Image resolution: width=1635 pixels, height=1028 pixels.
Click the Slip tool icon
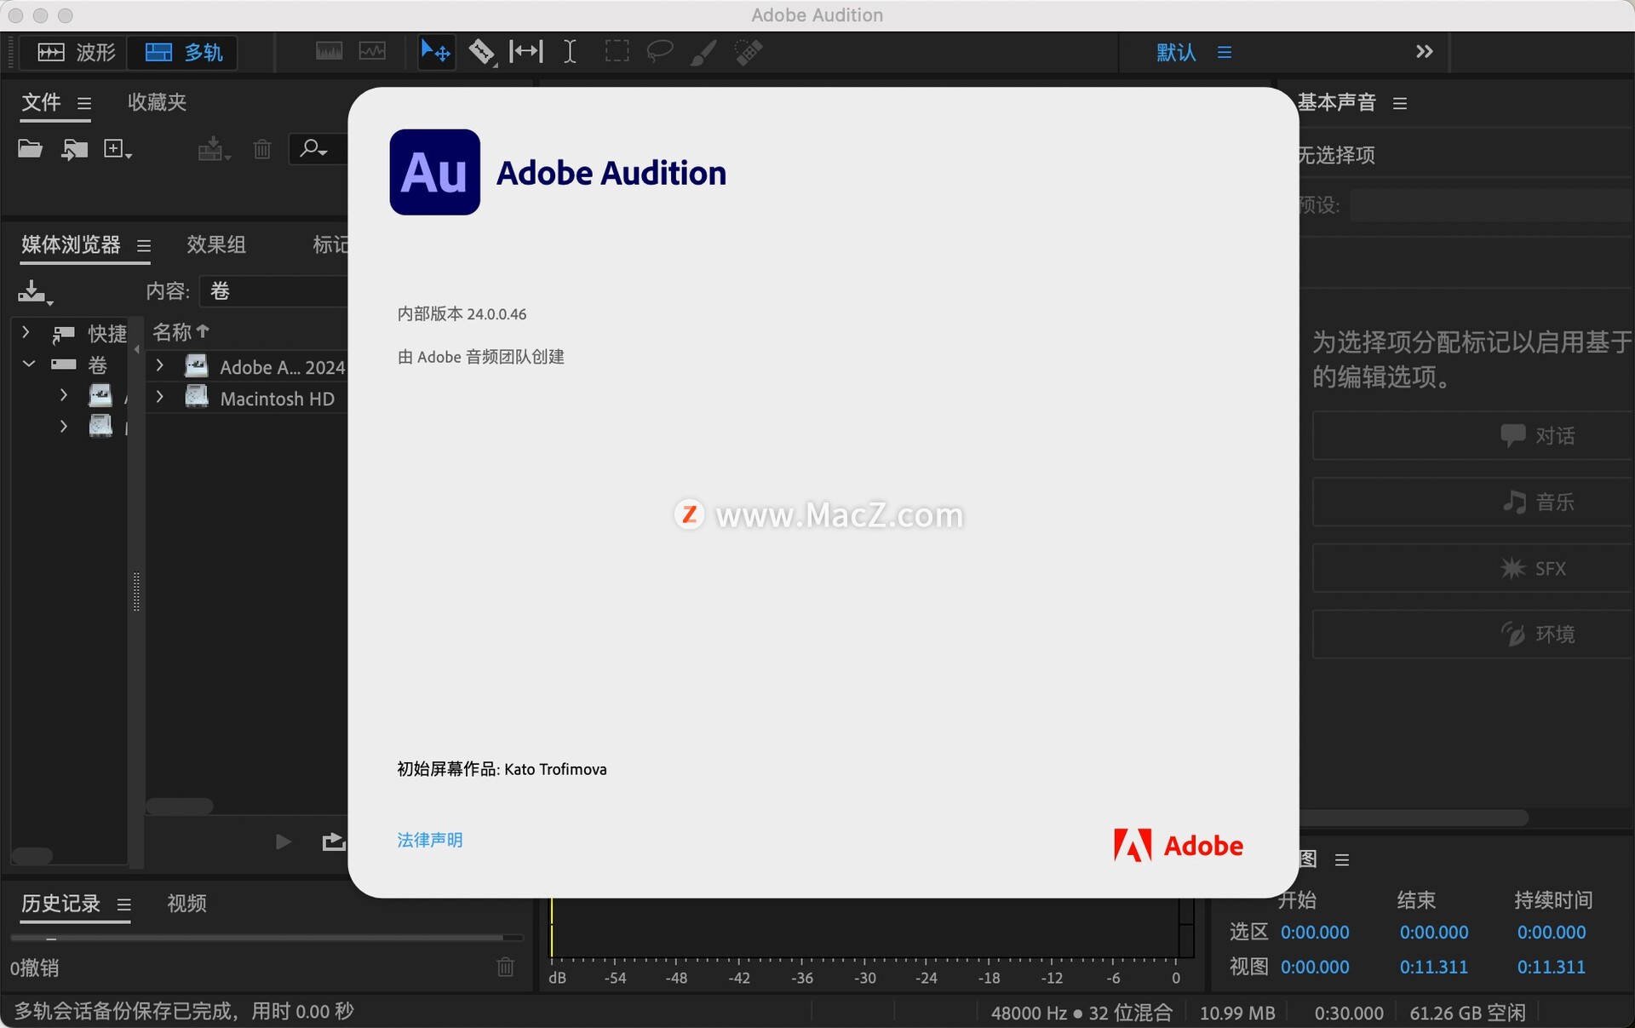click(x=525, y=52)
